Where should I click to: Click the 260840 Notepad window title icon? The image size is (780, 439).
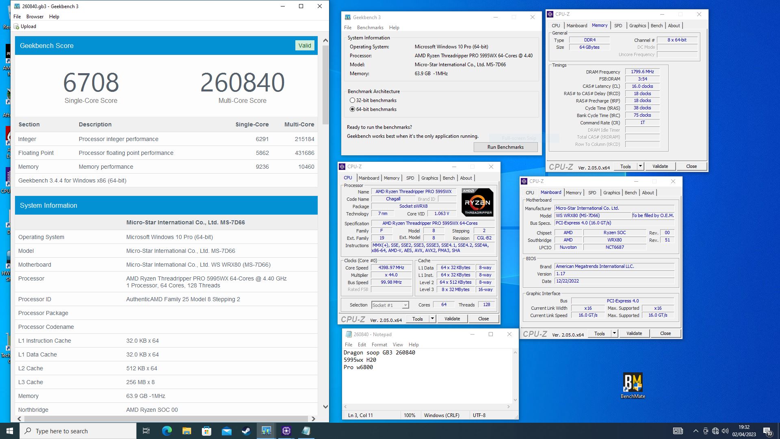[349, 334]
